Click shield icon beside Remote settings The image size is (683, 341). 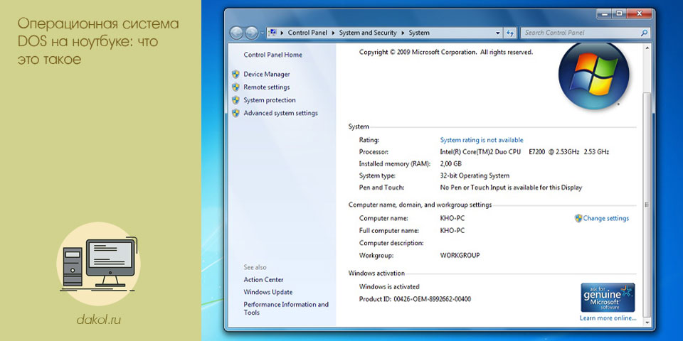[235, 87]
